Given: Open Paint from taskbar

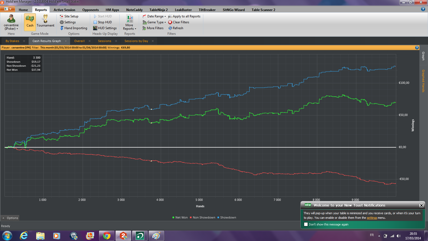Looking at the screenshot, I should coord(156,236).
